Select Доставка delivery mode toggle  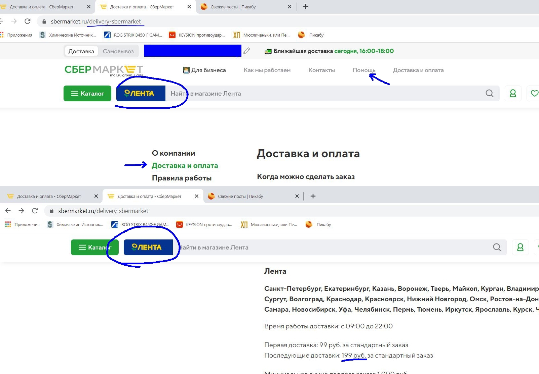coord(81,51)
